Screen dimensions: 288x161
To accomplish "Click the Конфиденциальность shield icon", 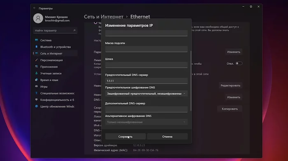I will (36, 100).
